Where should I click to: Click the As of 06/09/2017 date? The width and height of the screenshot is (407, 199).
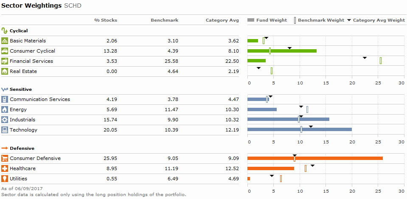[22, 189]
